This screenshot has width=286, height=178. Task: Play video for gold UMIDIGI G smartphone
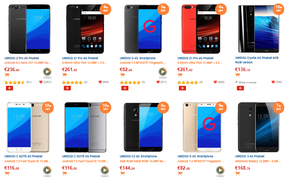click(x=220, y=170)
